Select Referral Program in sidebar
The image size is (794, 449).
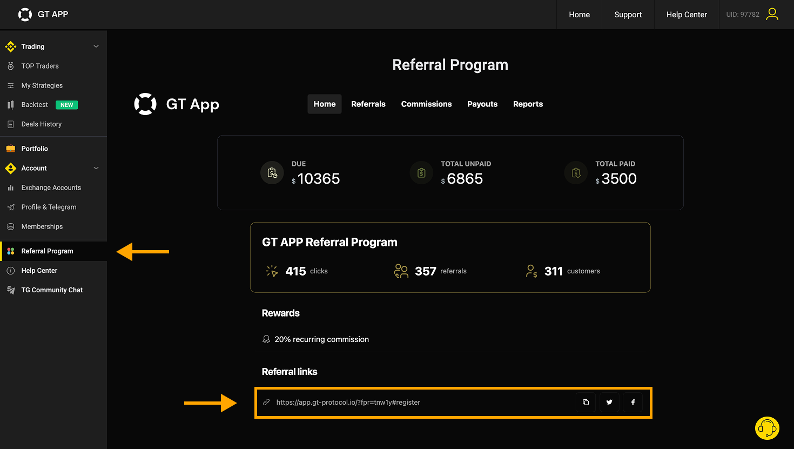click(53, 251)
